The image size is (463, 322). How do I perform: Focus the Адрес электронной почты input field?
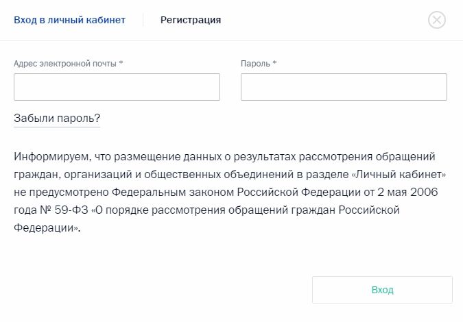[x=117, y=87]
